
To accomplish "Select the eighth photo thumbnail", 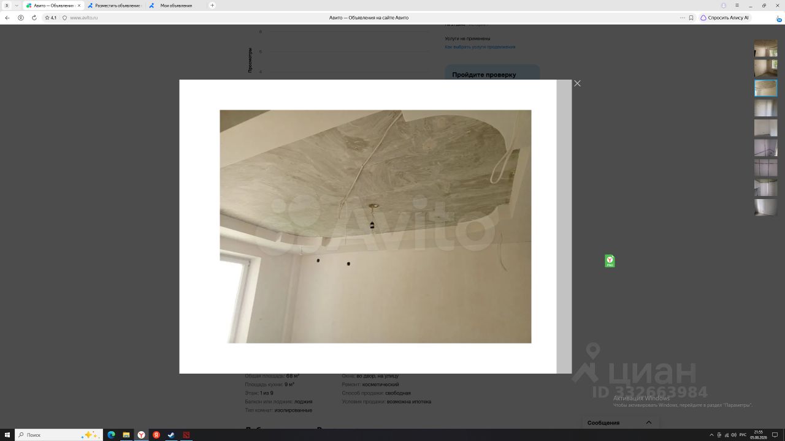I will point(765,187).
